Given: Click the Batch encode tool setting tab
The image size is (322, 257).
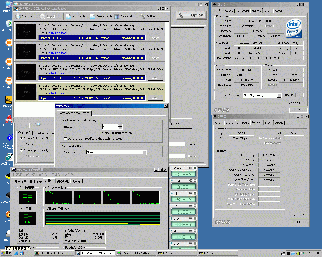Looking at the screenshot, I should [74, 113].
